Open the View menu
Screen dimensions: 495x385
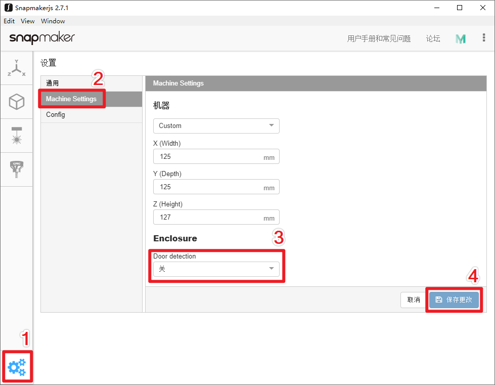pos(27,21)
